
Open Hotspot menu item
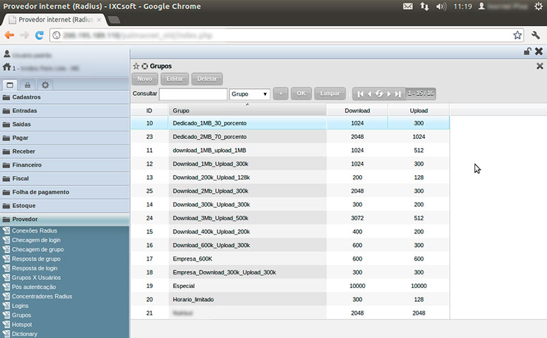point(22,325)
